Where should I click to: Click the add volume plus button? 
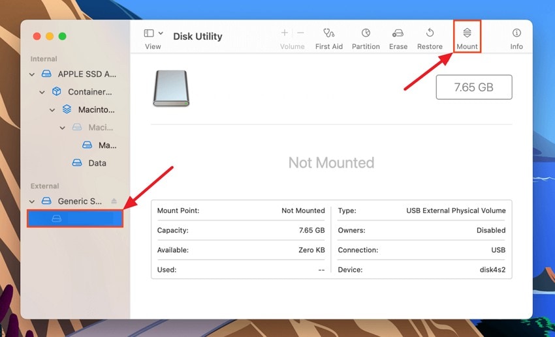point(284,33)
